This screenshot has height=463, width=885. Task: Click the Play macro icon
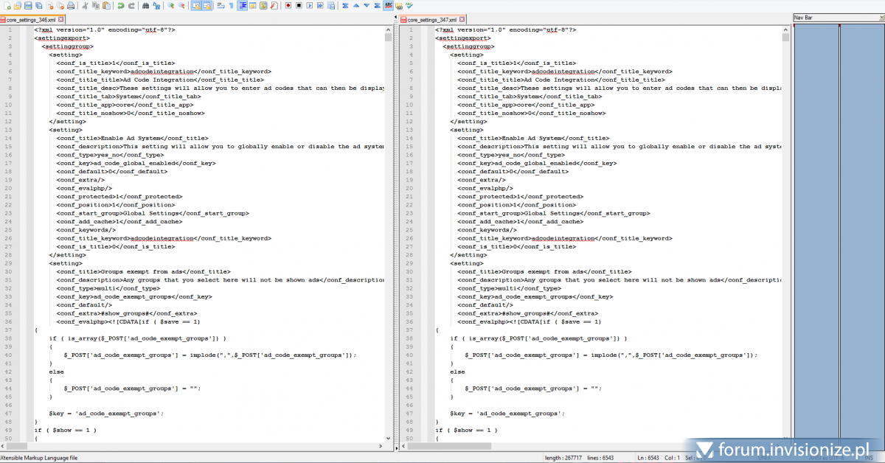pyautogui.click(x=309, y=6)
